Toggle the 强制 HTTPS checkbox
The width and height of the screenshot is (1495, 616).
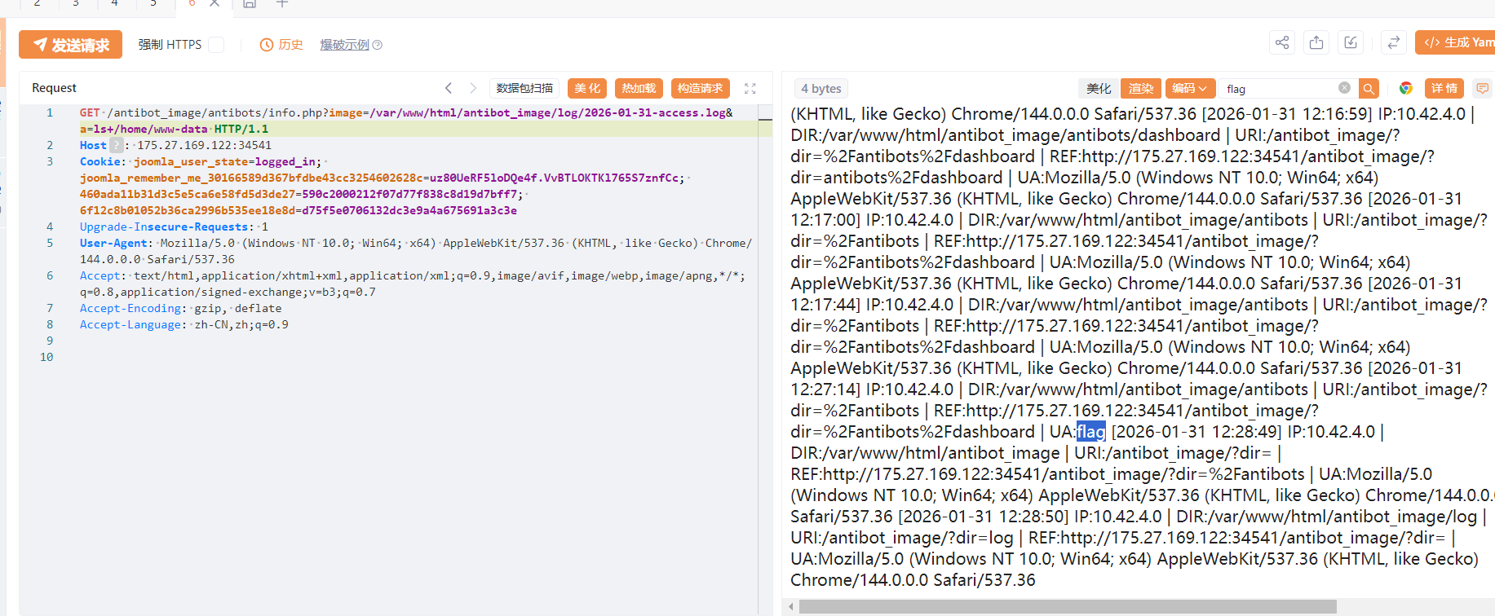(216, 45)
